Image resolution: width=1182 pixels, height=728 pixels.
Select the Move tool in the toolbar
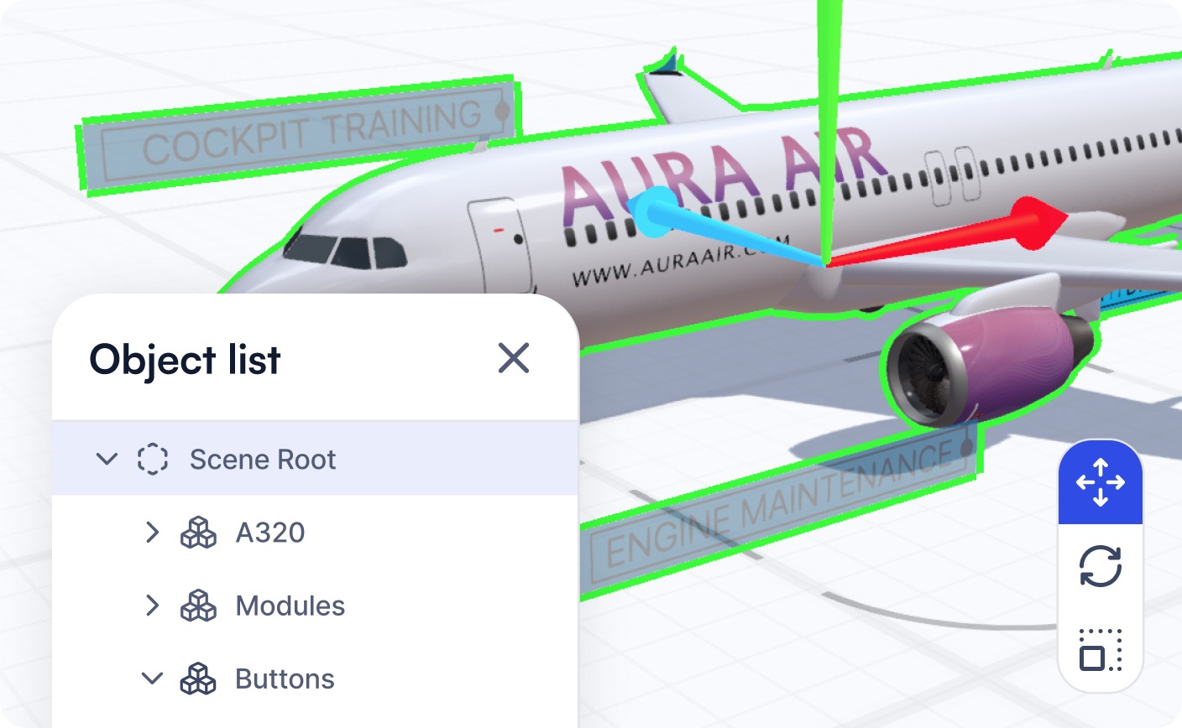1101,482
